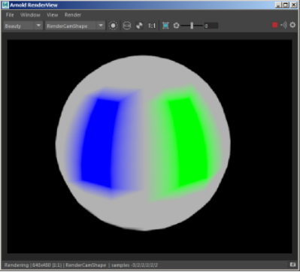Click the checkered alpha channel icon
Image resolution: width=300 pixels, height=272 pixels.
coord(139,26)
